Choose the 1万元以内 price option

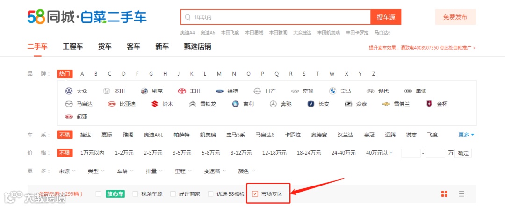[x=93, y=153]
